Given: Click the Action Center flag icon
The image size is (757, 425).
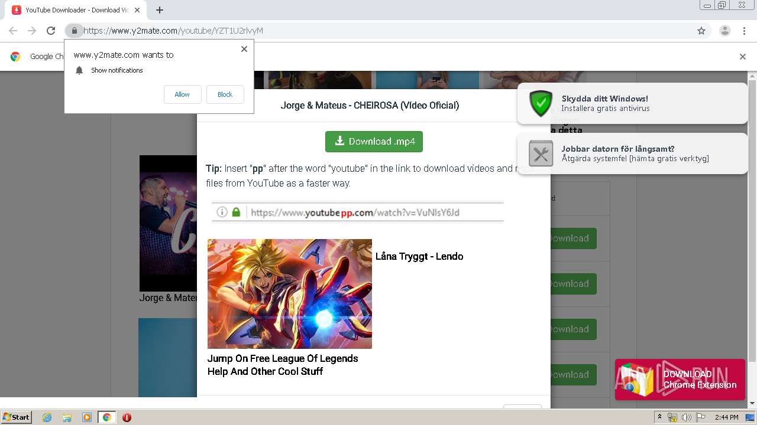Looking at the screenshot, I should point(701,417).
